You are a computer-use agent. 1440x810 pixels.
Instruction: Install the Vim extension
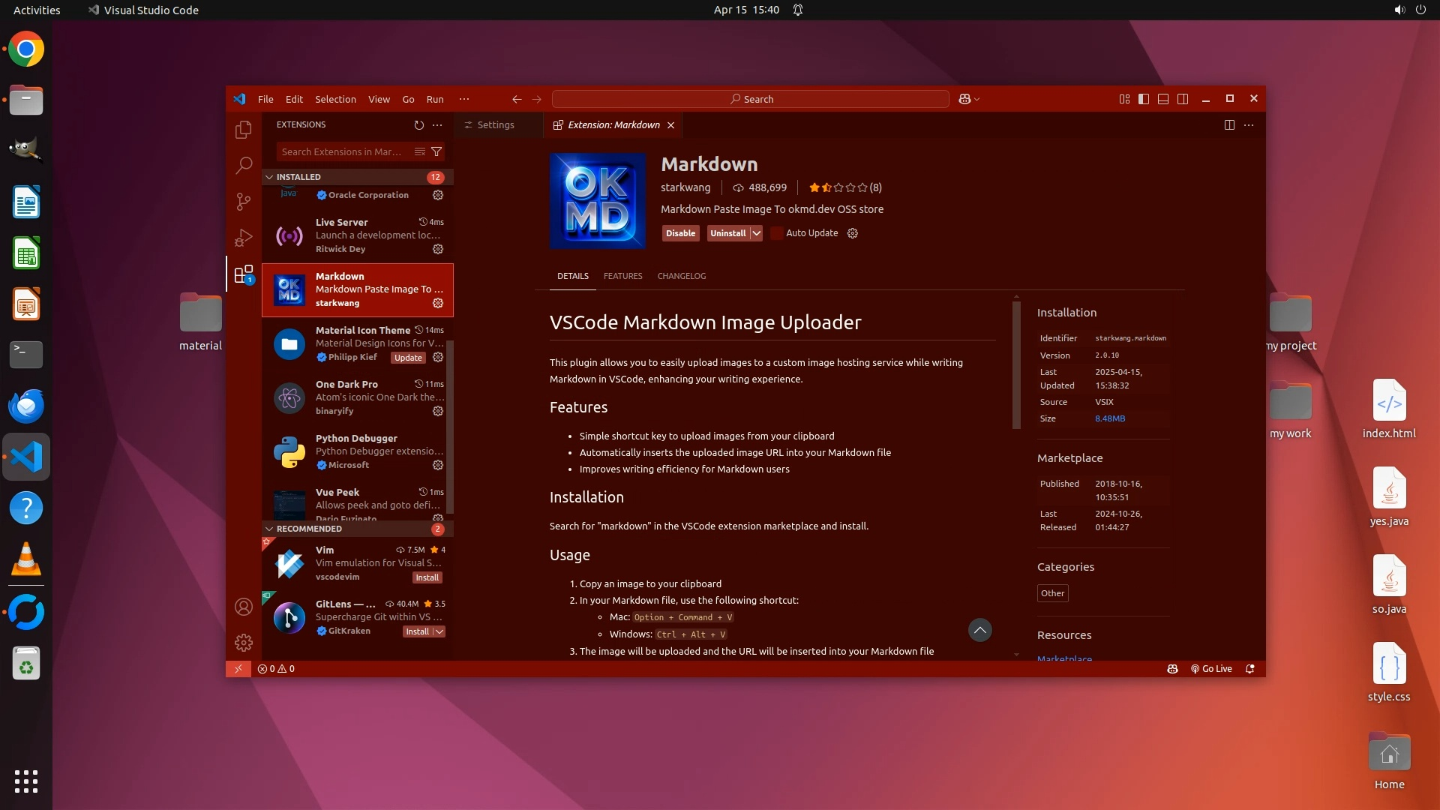[x=427, y=577]
